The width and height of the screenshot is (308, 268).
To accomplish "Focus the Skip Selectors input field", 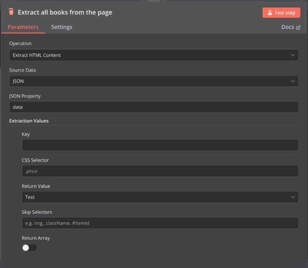I will coord(160,223).
